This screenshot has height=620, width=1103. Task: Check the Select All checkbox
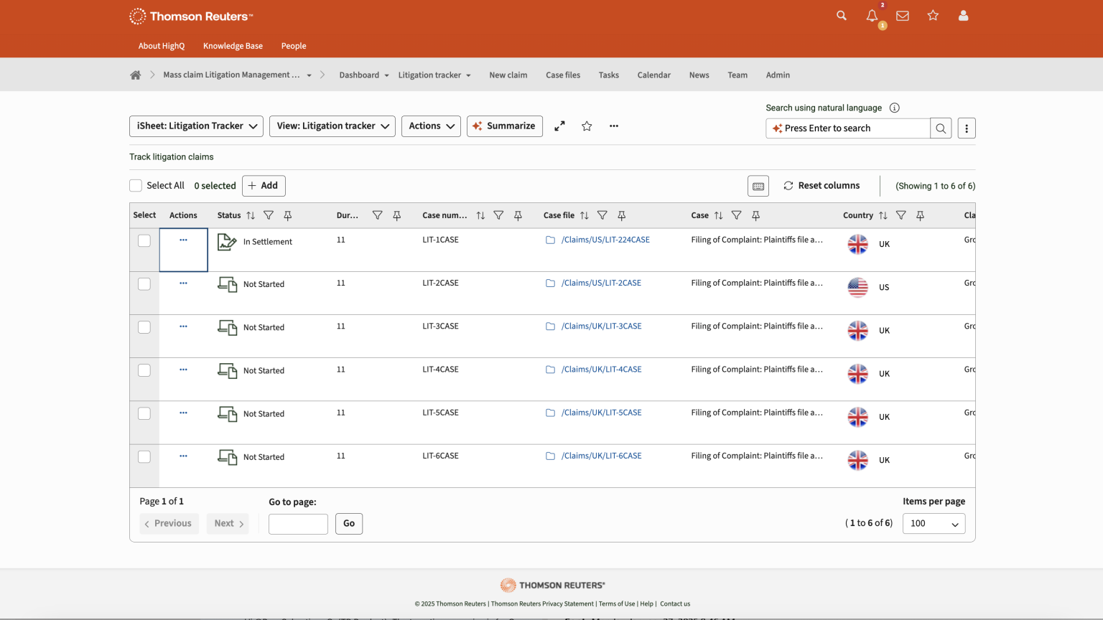pos(136,186)
